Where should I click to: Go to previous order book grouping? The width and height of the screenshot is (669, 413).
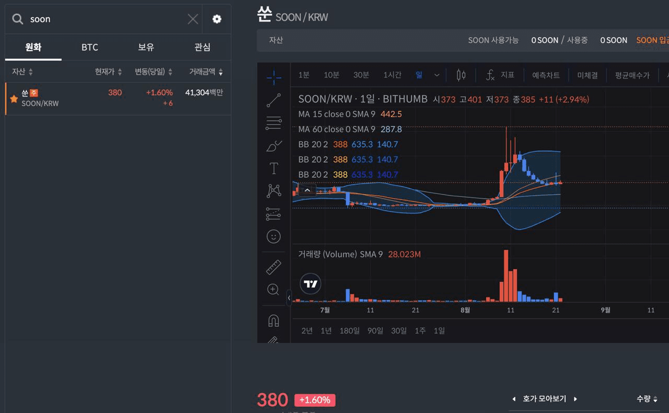click(x=513, y=399)
